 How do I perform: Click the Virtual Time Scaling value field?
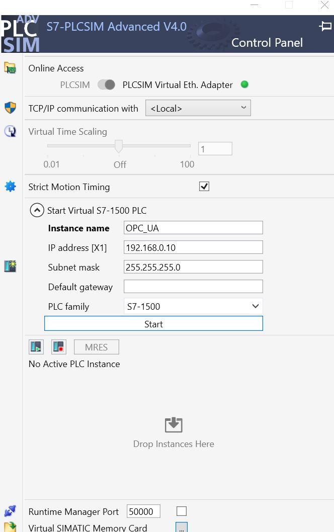tap(215, 149)
